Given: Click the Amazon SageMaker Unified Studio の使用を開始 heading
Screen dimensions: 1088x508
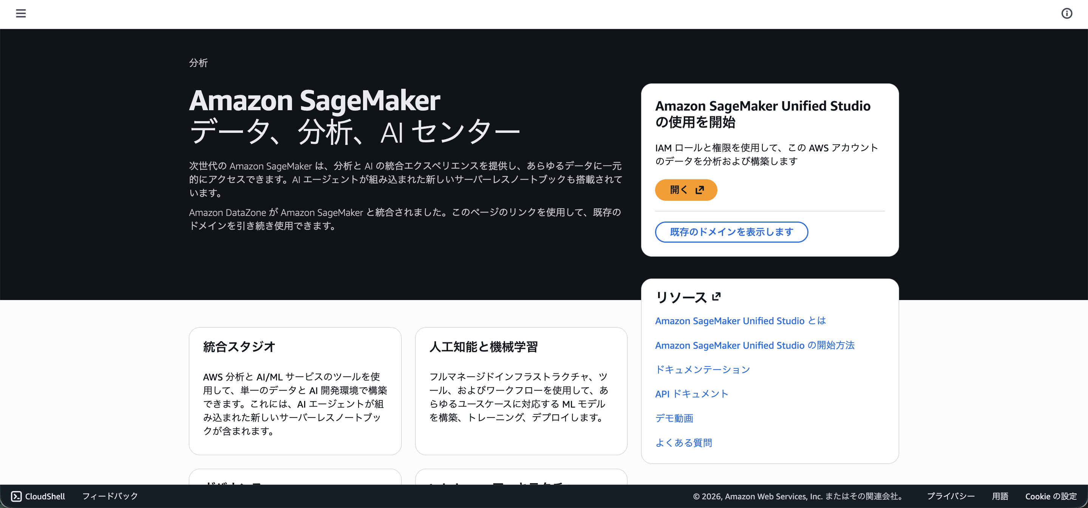Looking at the screenshot, I should point(763,114).
